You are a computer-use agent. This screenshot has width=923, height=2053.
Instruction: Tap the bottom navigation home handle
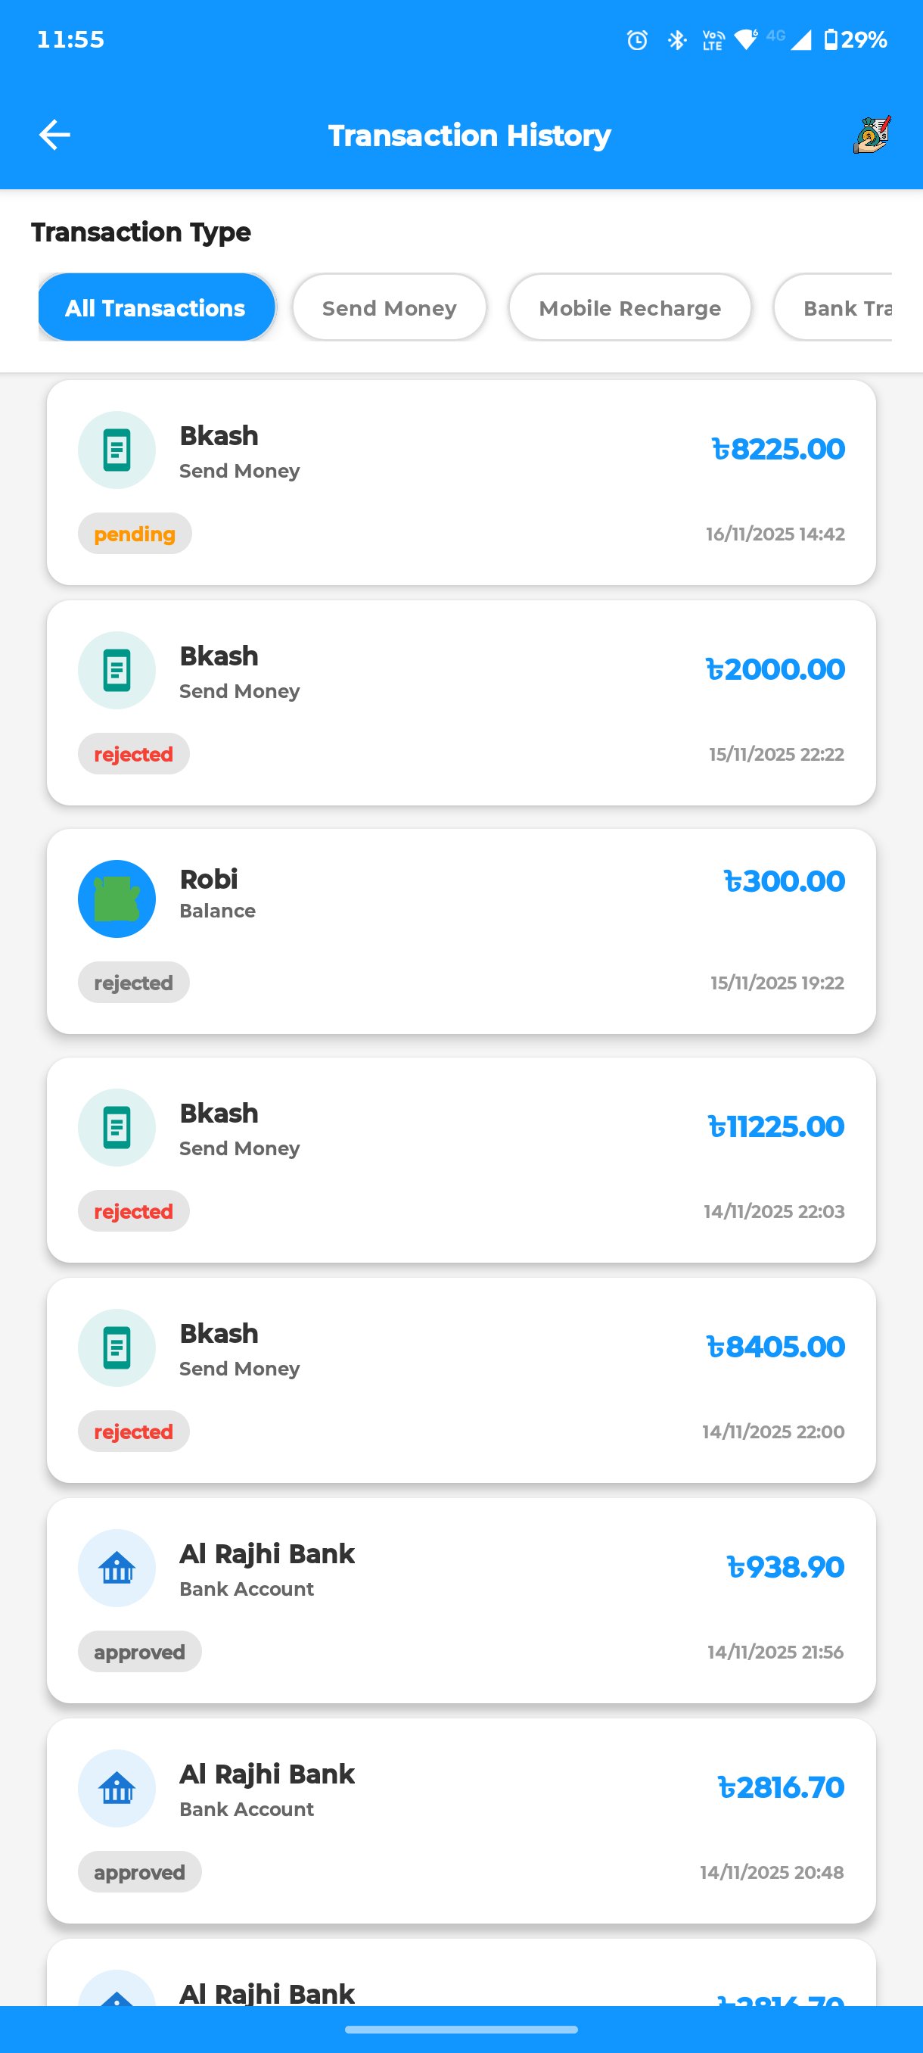pos(461,2029)
